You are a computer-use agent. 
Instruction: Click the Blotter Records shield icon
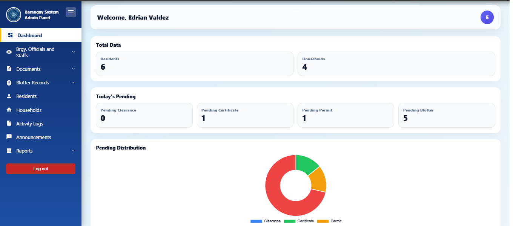(x=9, y=82)
